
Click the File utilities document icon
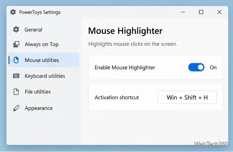coord(16,92)
